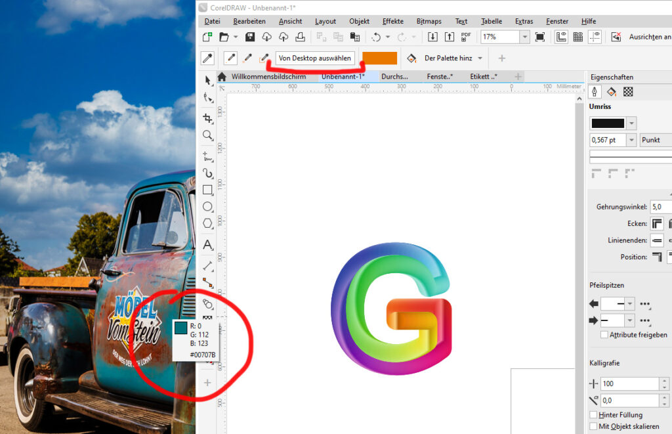Click the Gehrungswinkel value field

click(x=661, y=207)
